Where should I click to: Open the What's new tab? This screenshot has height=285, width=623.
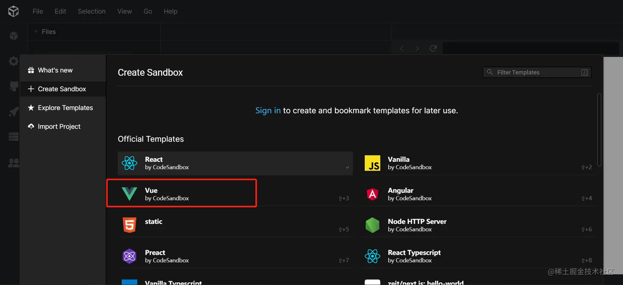(x=55, y=70)
